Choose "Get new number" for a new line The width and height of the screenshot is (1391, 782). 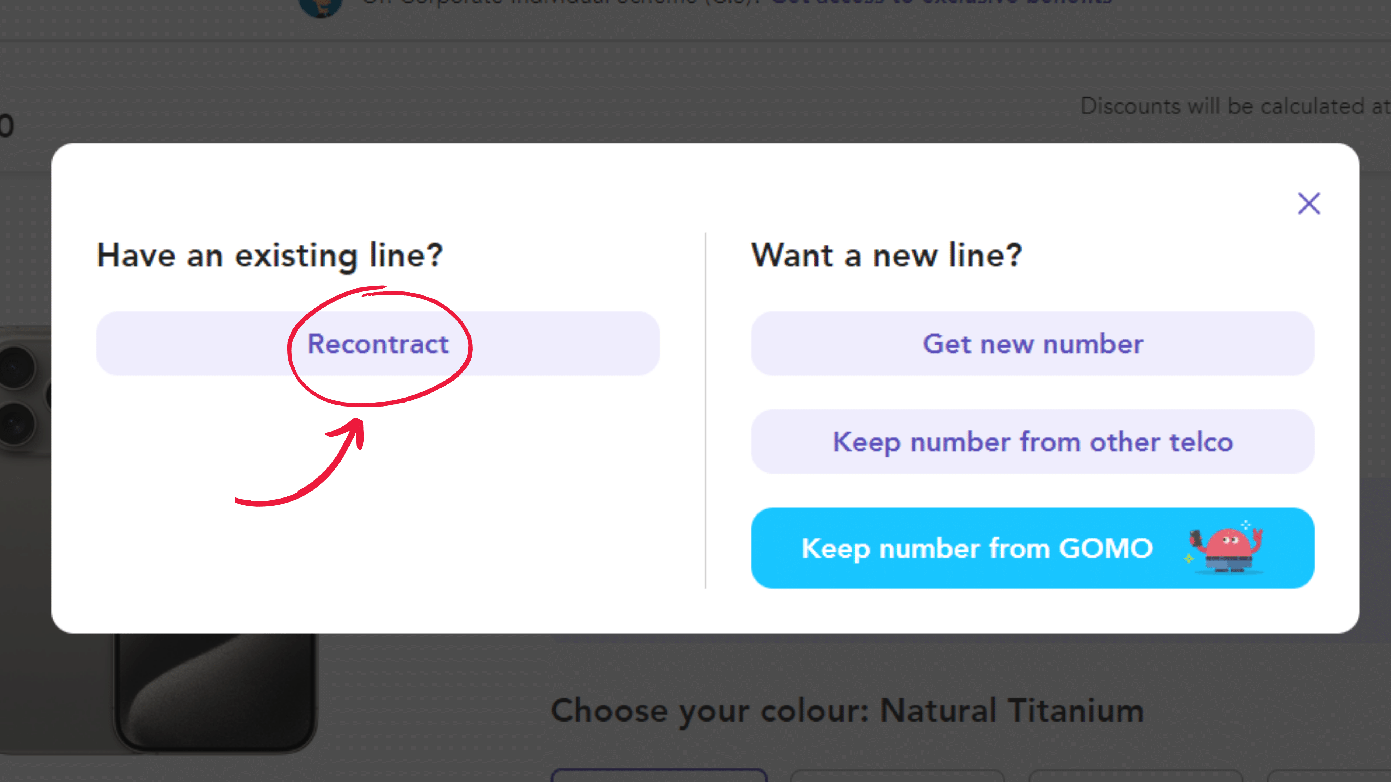tap(1032, 344)
